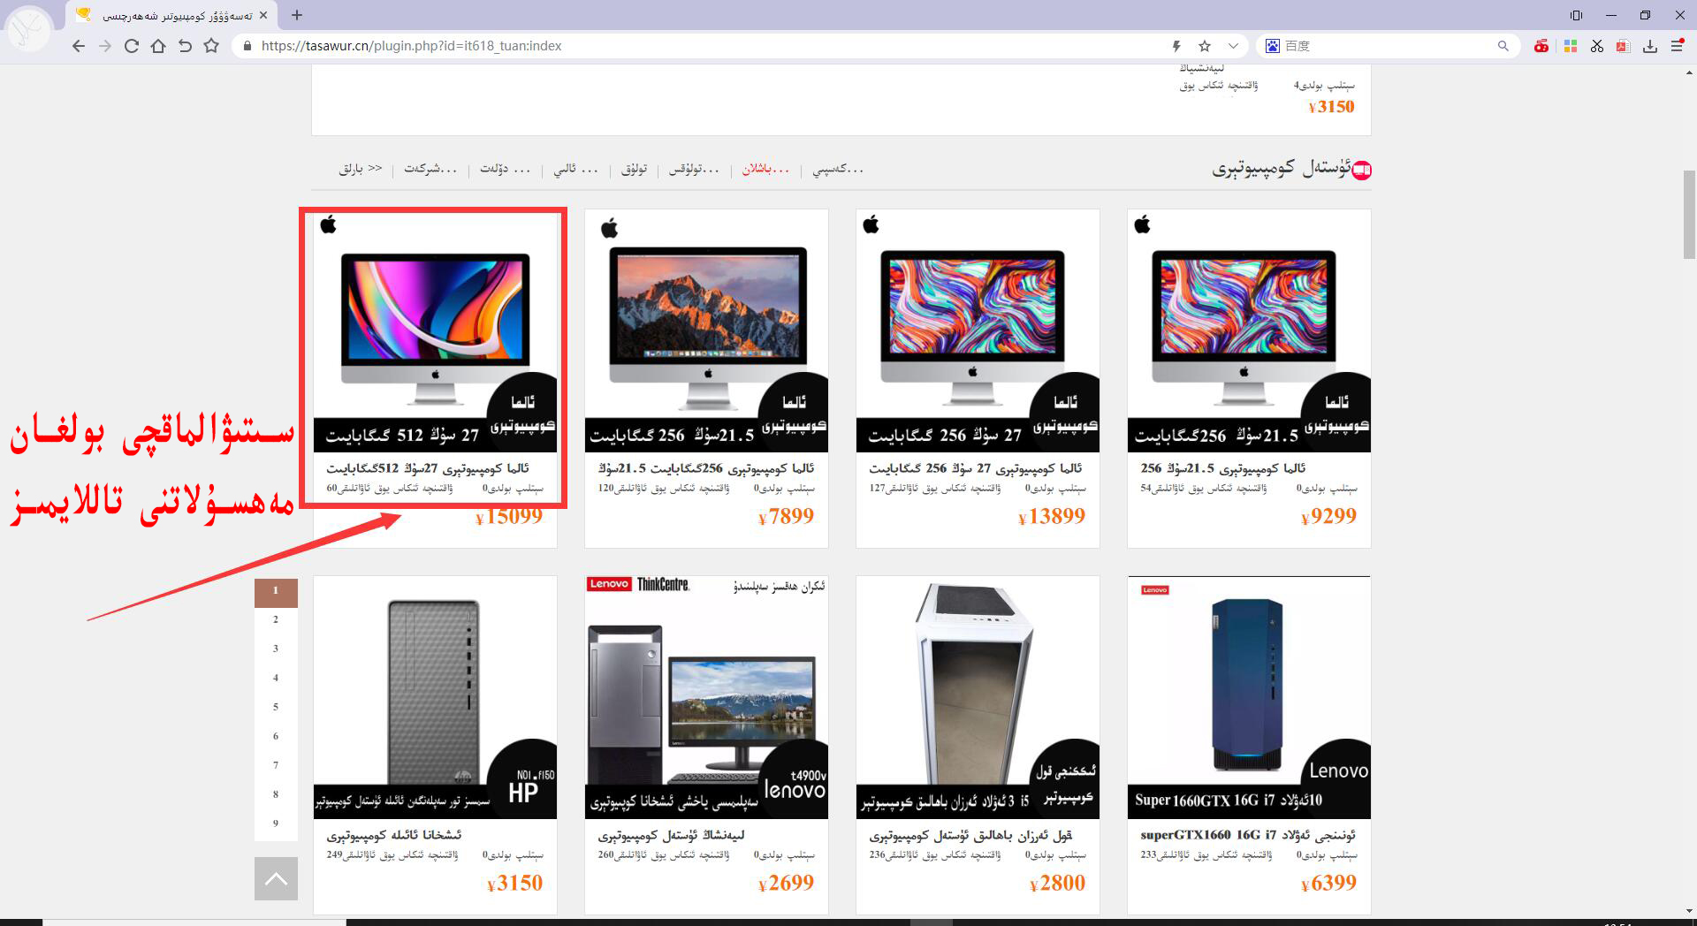Click the scissors screenshot tool icon
Screen dimensions: 1697x926
tap(1596, 46)
